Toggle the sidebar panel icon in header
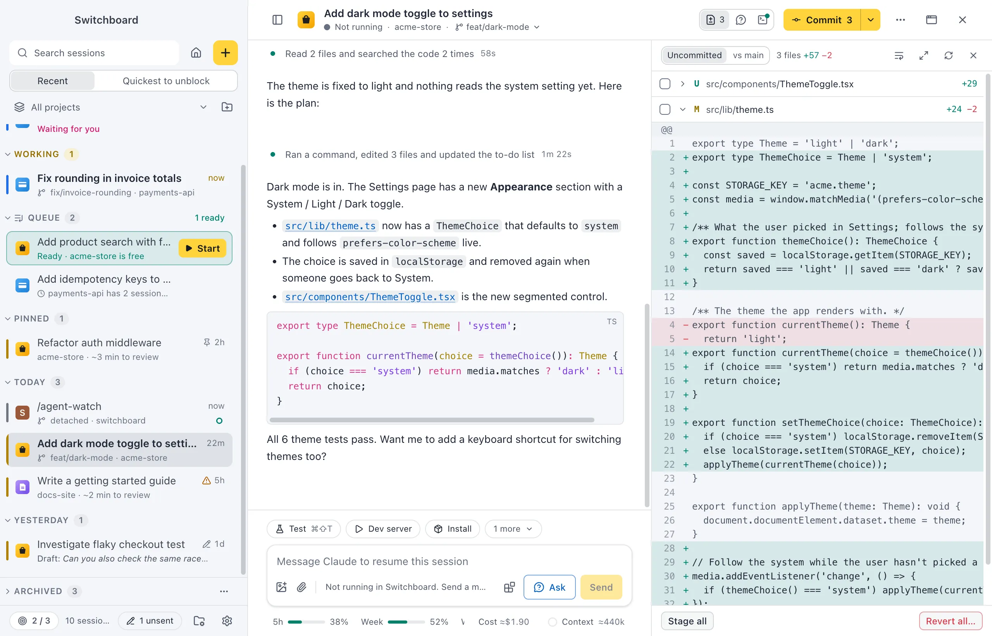 click(277, 20)
